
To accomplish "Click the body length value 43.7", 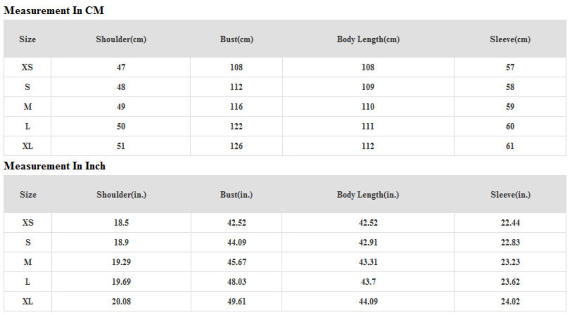I will 368,282.
